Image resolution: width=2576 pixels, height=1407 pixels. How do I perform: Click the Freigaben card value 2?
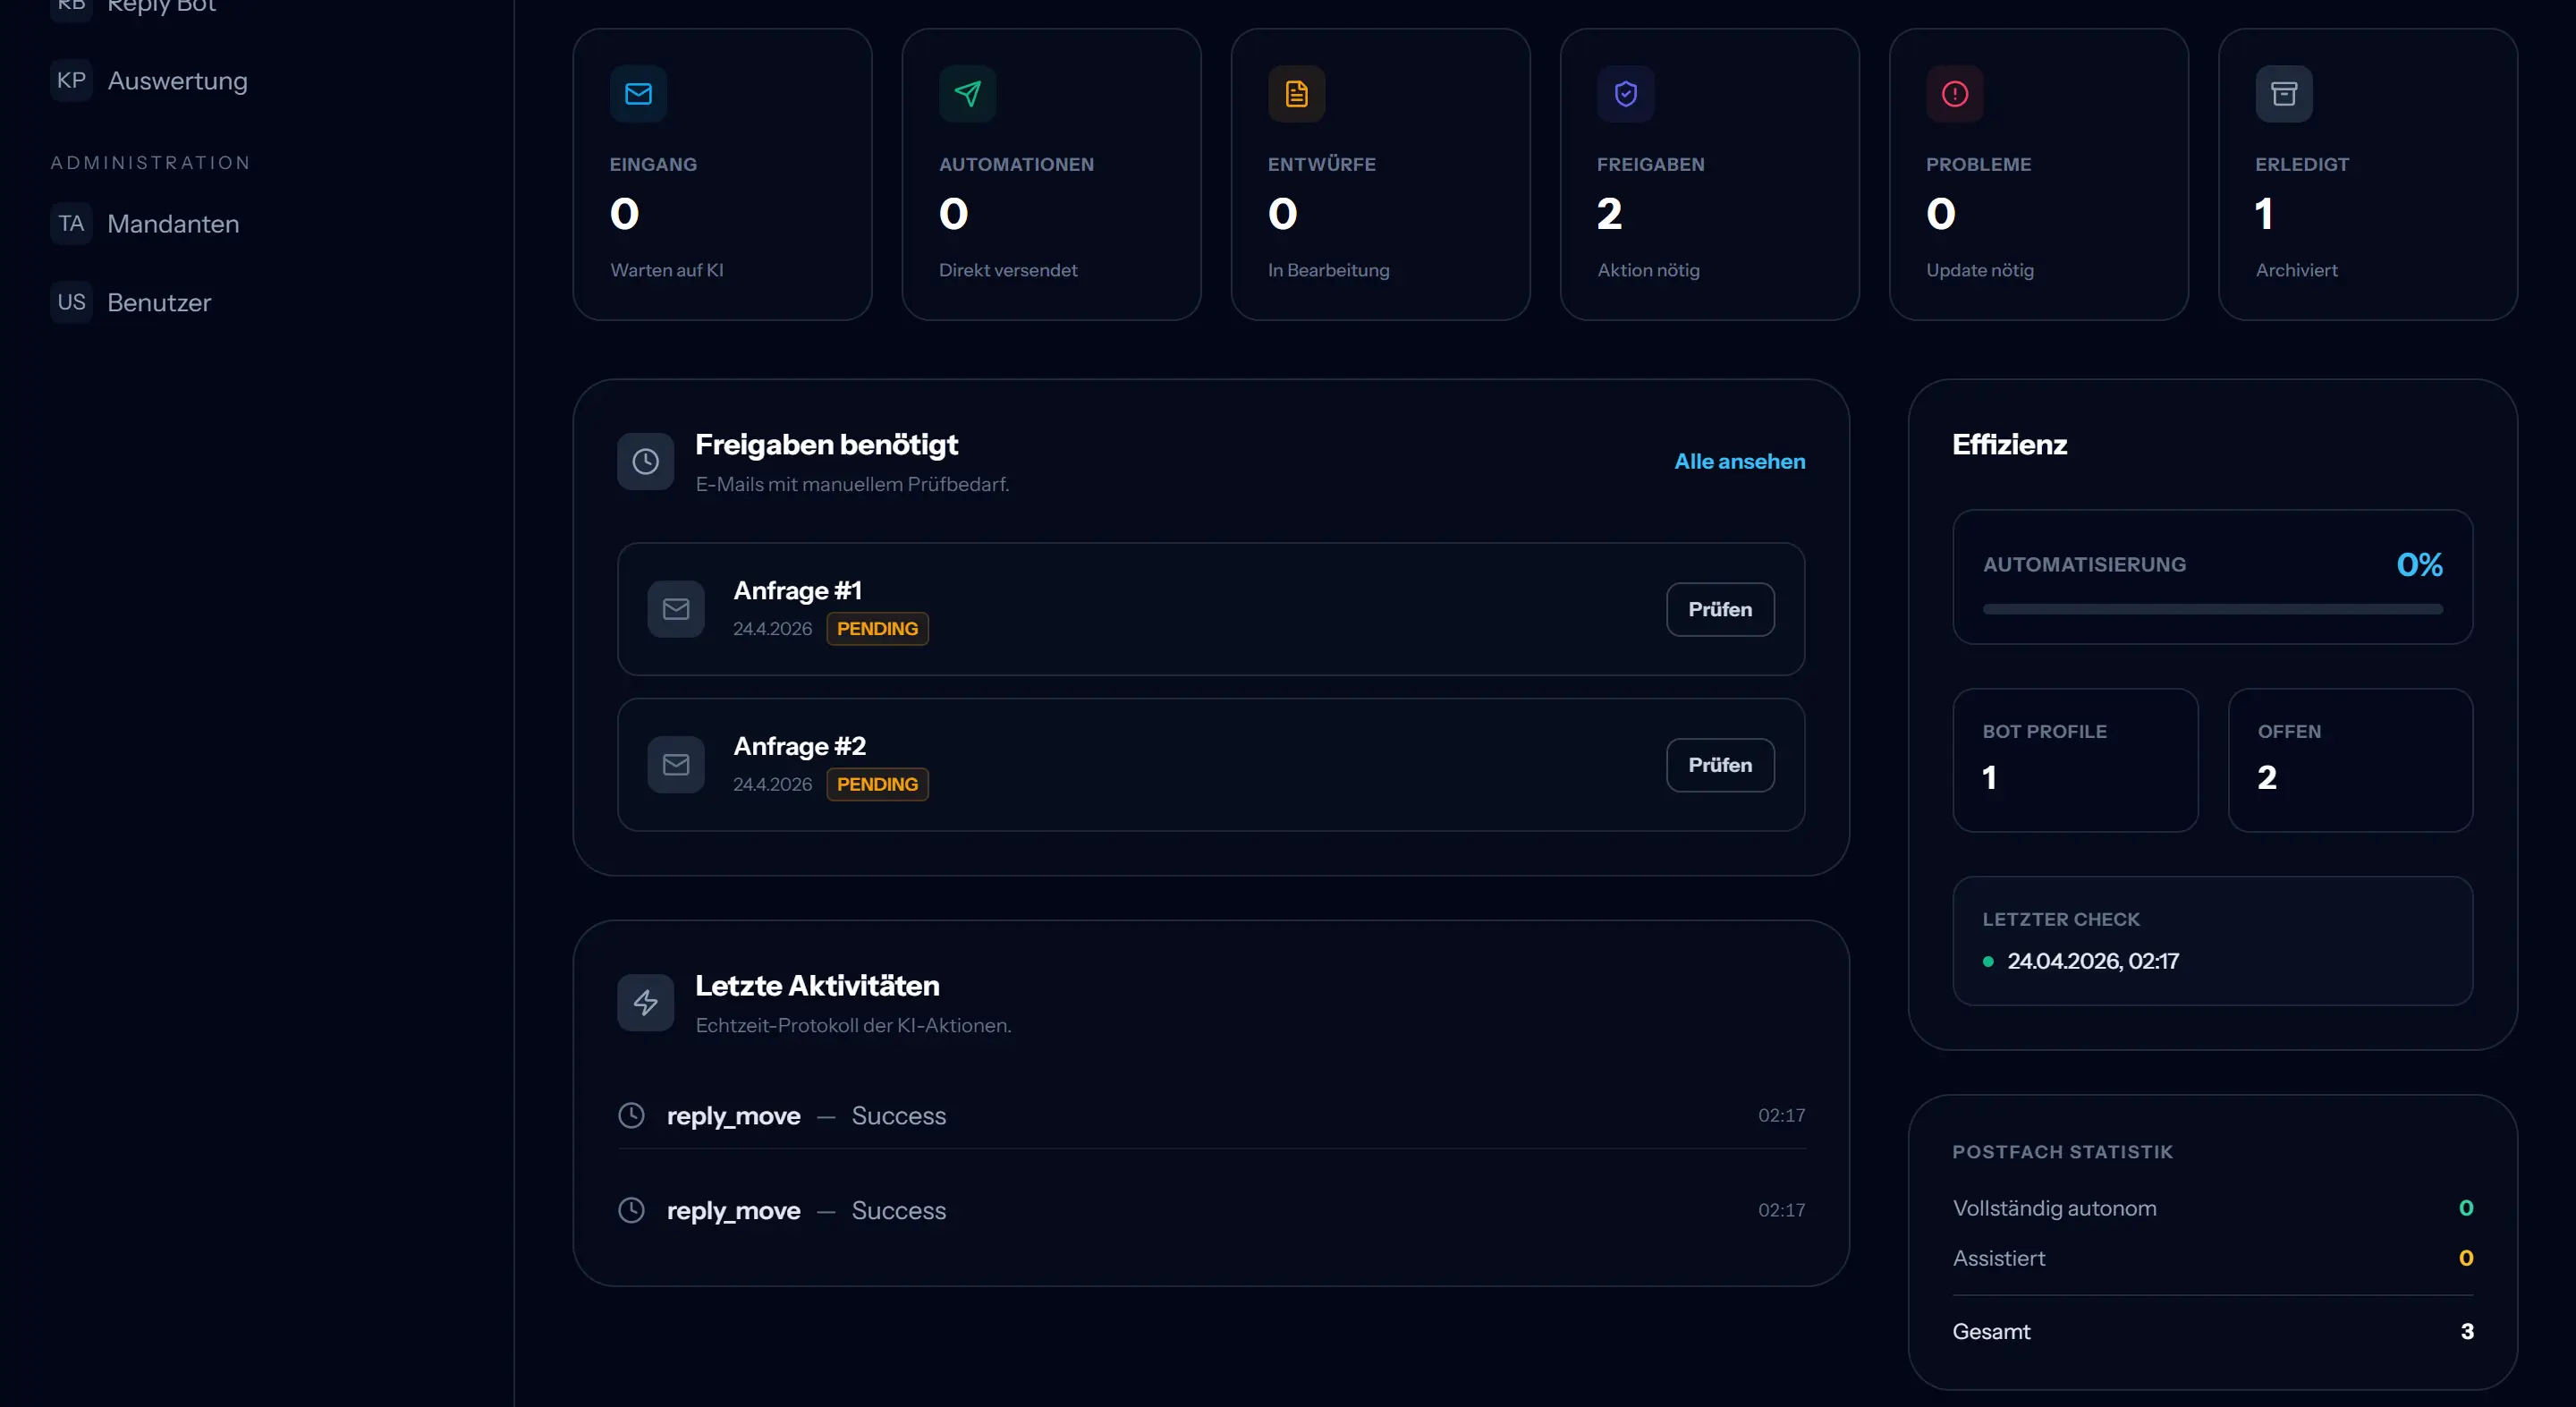(x=1609, y=214)
